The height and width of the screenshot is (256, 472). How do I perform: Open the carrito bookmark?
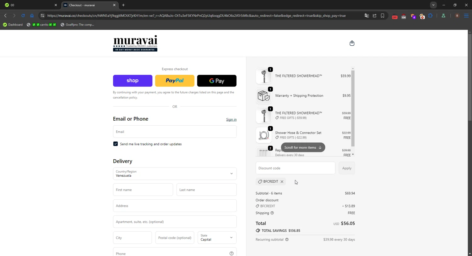pyautogui.click(x=41, y=25)
